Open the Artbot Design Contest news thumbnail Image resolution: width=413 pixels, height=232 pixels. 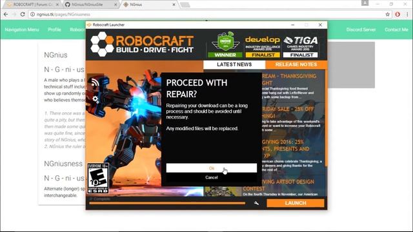tap(223, 191)
